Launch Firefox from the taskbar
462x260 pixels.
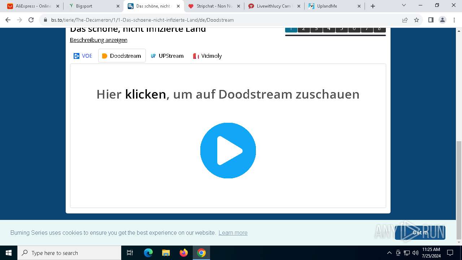tap(183, 253)
